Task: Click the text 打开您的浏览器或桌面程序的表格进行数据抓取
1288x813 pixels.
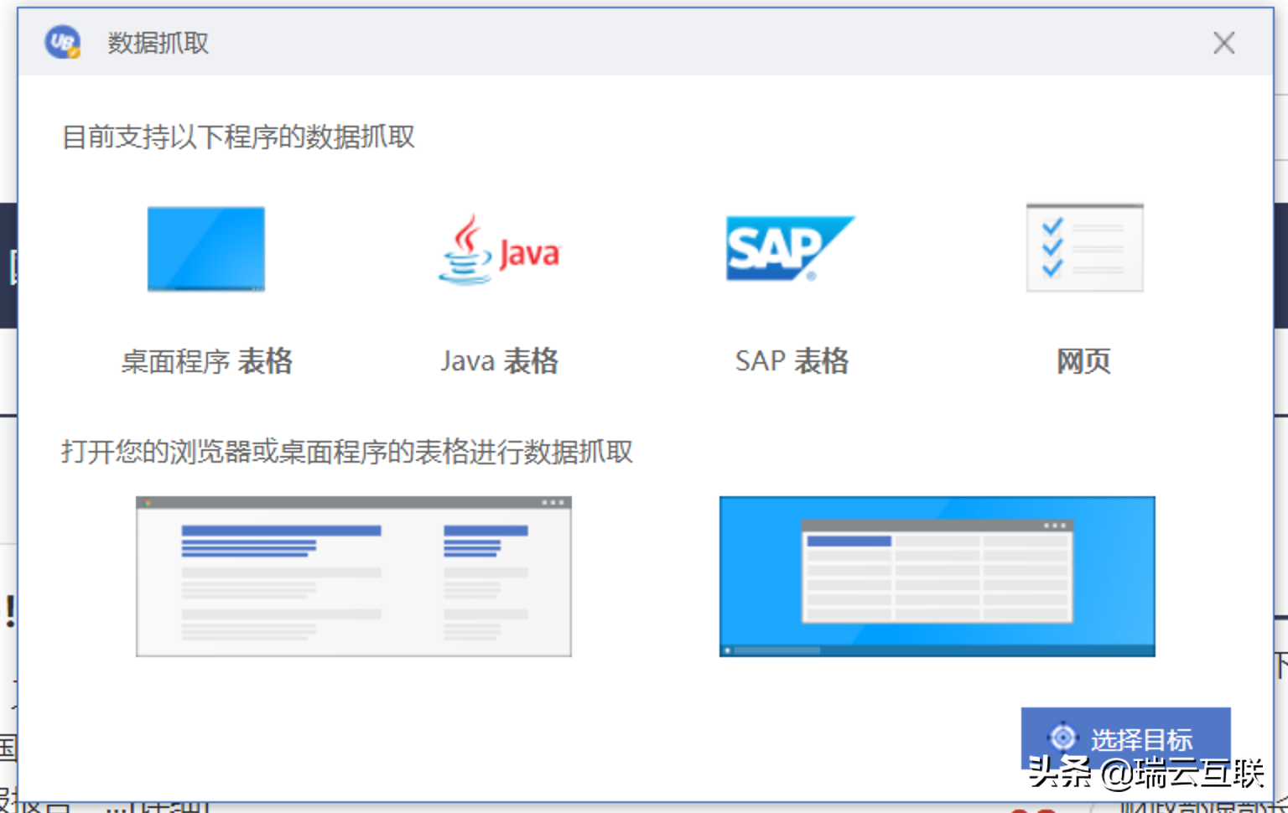Action: point(348,452)
